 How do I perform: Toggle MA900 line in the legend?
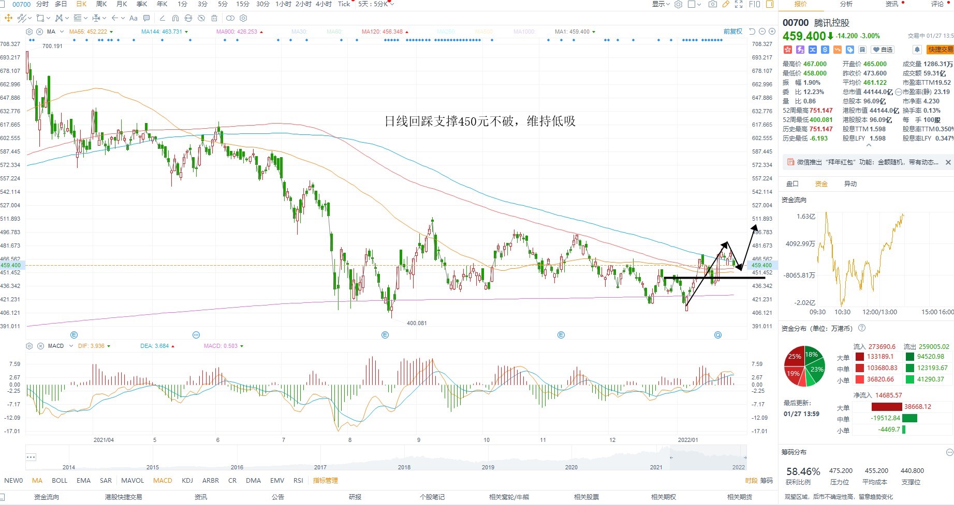click(x=239, y=32)
